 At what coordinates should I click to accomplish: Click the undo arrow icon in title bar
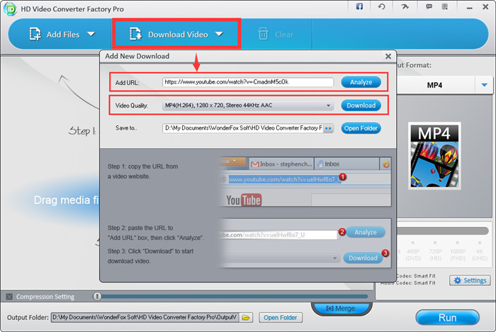pos(382,6)
